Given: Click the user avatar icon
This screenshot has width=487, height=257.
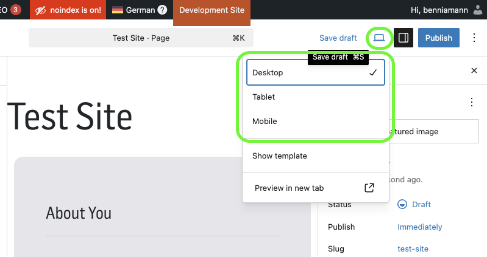Looking at the screenshot, I should click(477, 10).
